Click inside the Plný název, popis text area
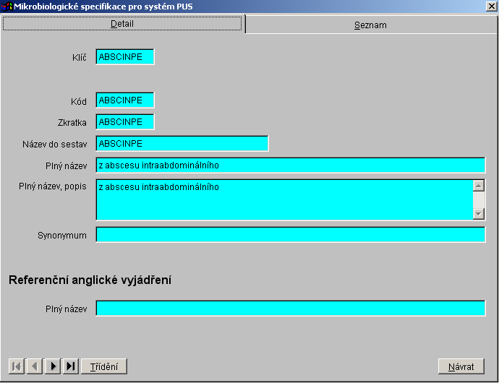The height and width of the screenshot is (383, 499). tap(283, 199)
